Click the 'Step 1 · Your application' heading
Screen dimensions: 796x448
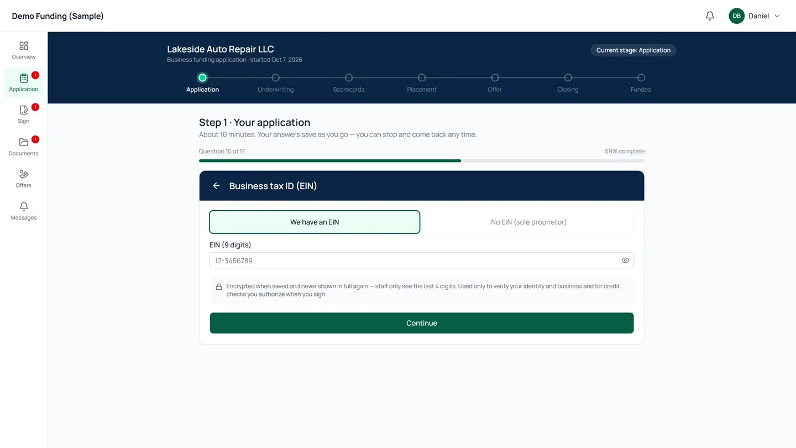coord(255,122)
